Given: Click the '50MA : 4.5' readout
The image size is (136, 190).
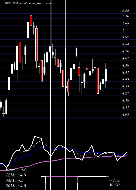Looking at the screenshot, I should (16, 186).
